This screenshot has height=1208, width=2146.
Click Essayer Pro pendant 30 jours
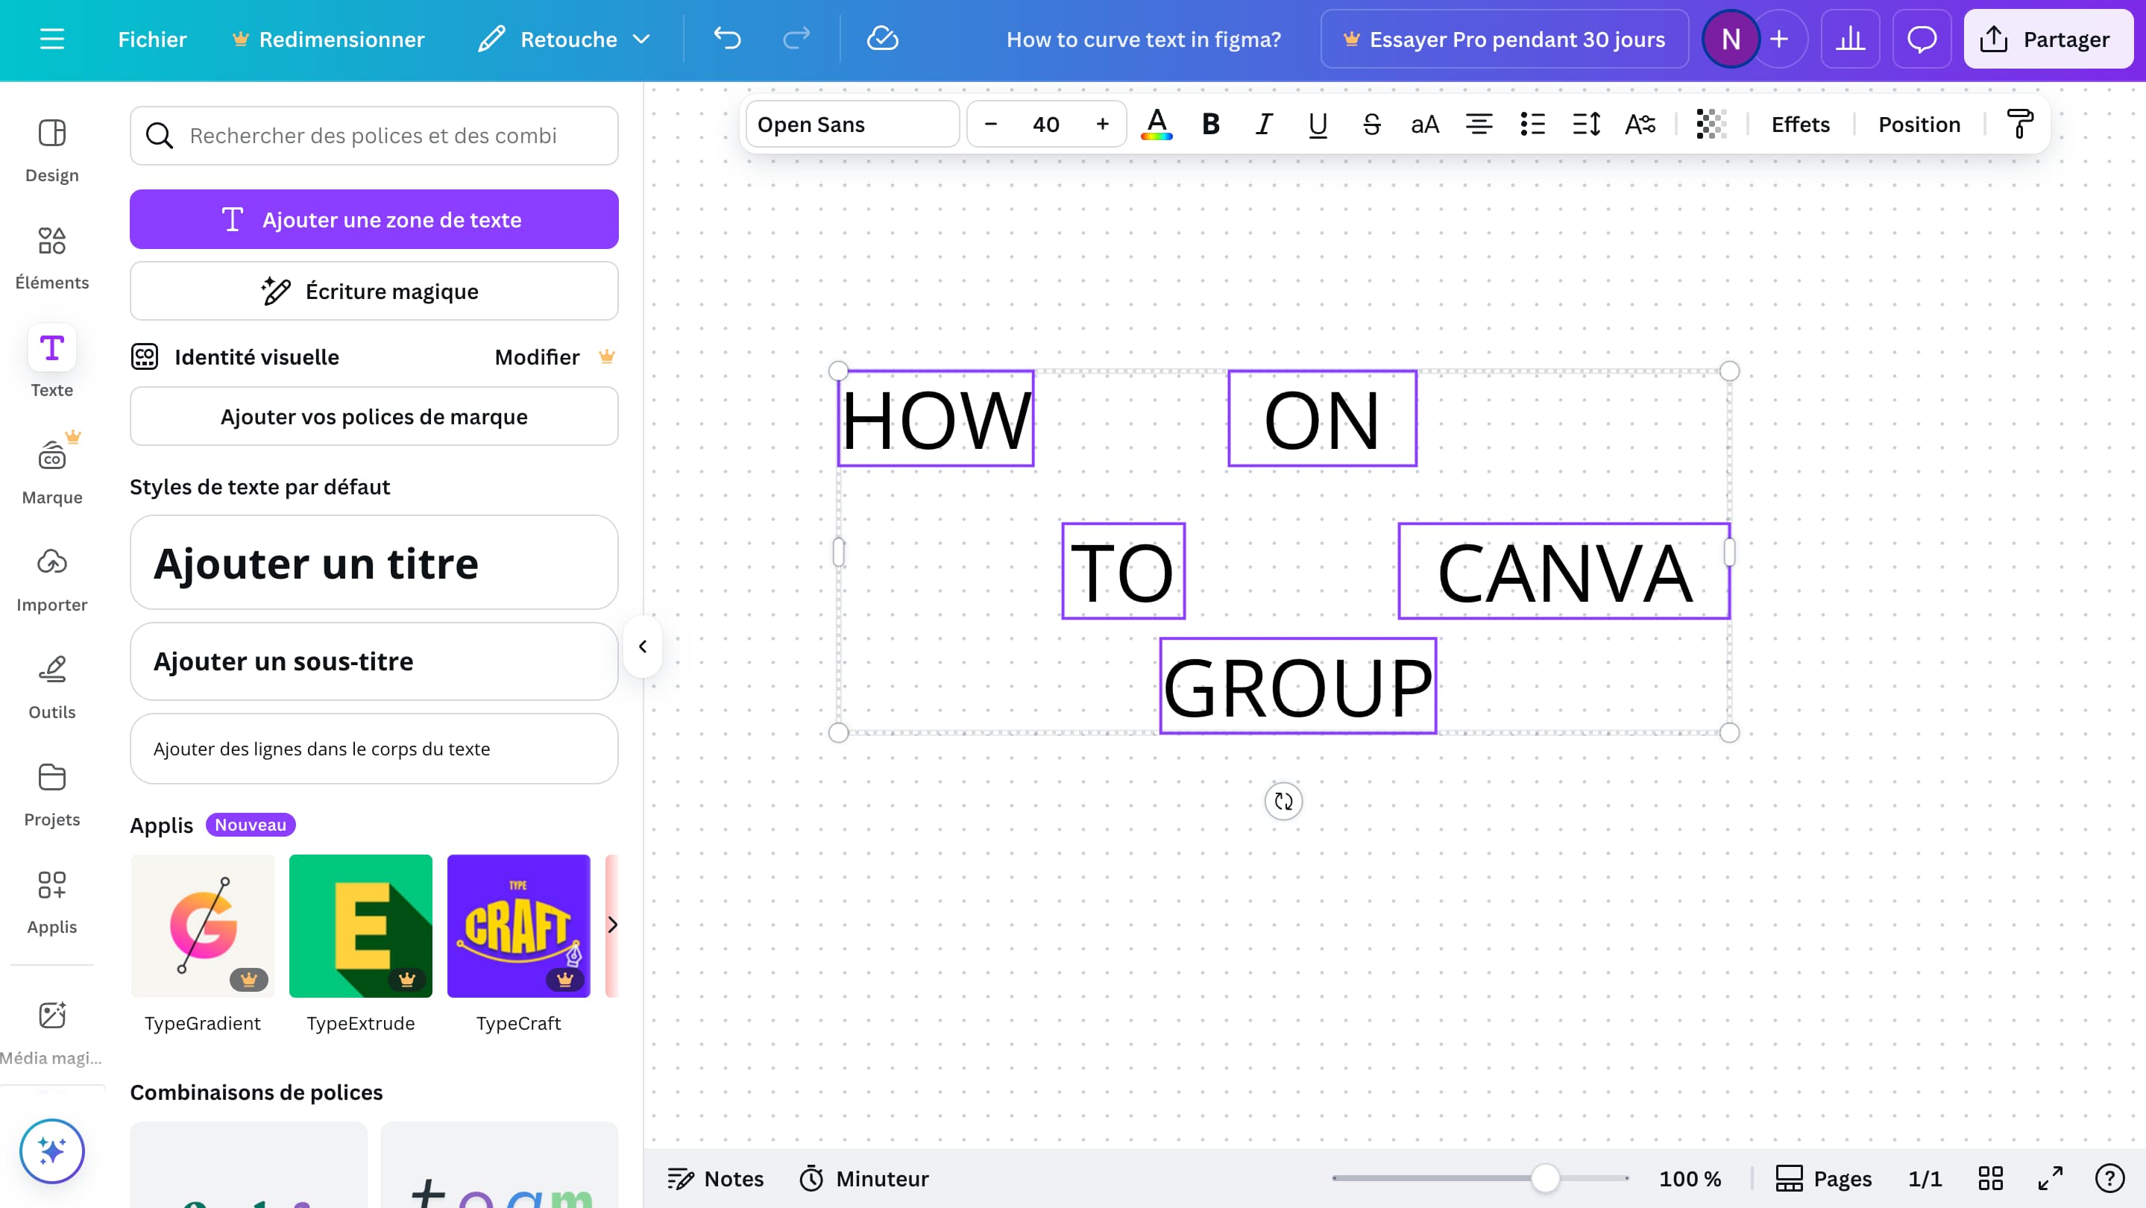point(1505,40)
